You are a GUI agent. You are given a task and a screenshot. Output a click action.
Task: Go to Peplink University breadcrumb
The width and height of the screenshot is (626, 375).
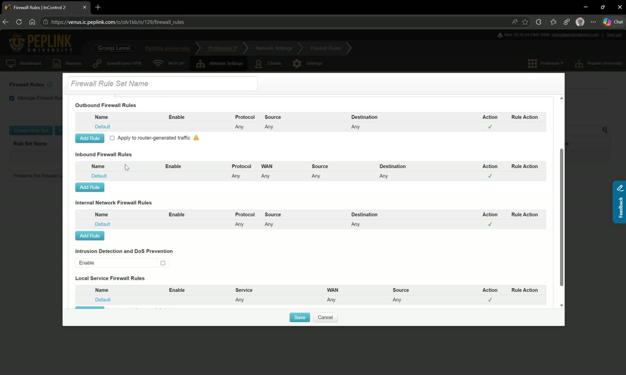[x=167, y=48]
